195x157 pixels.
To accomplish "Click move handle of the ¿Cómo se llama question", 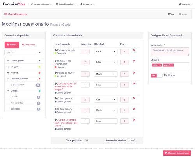I will (56, 120).
